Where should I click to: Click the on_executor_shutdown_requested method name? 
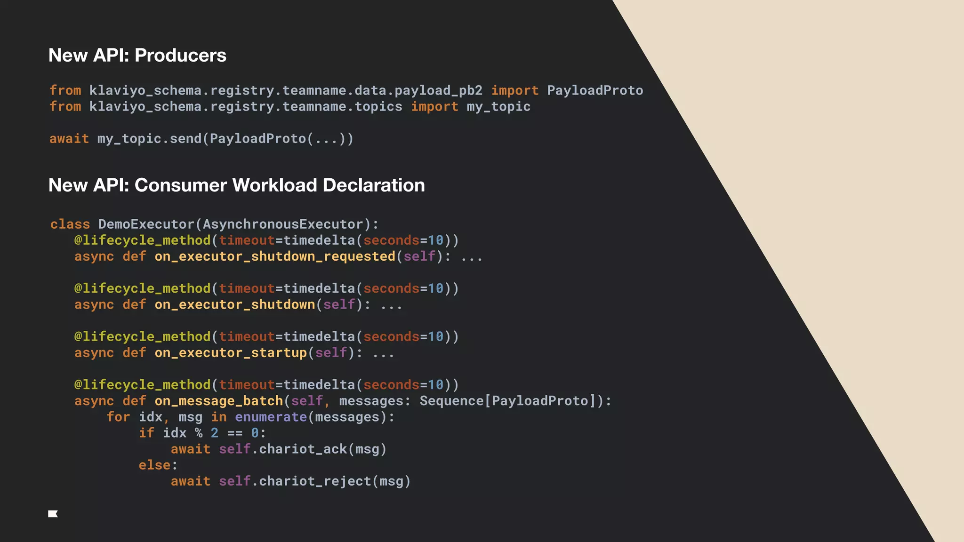pos(274,256)
